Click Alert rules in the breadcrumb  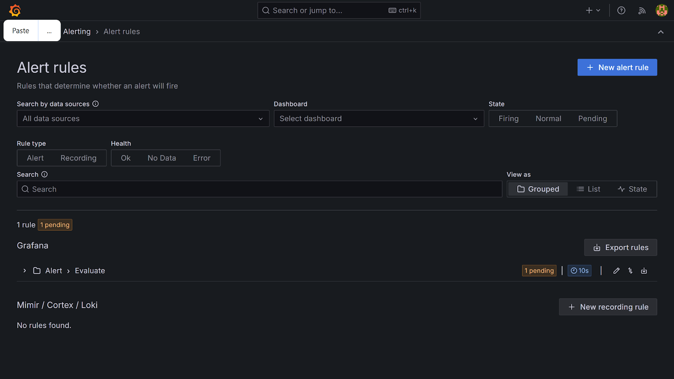coord(122,32)
